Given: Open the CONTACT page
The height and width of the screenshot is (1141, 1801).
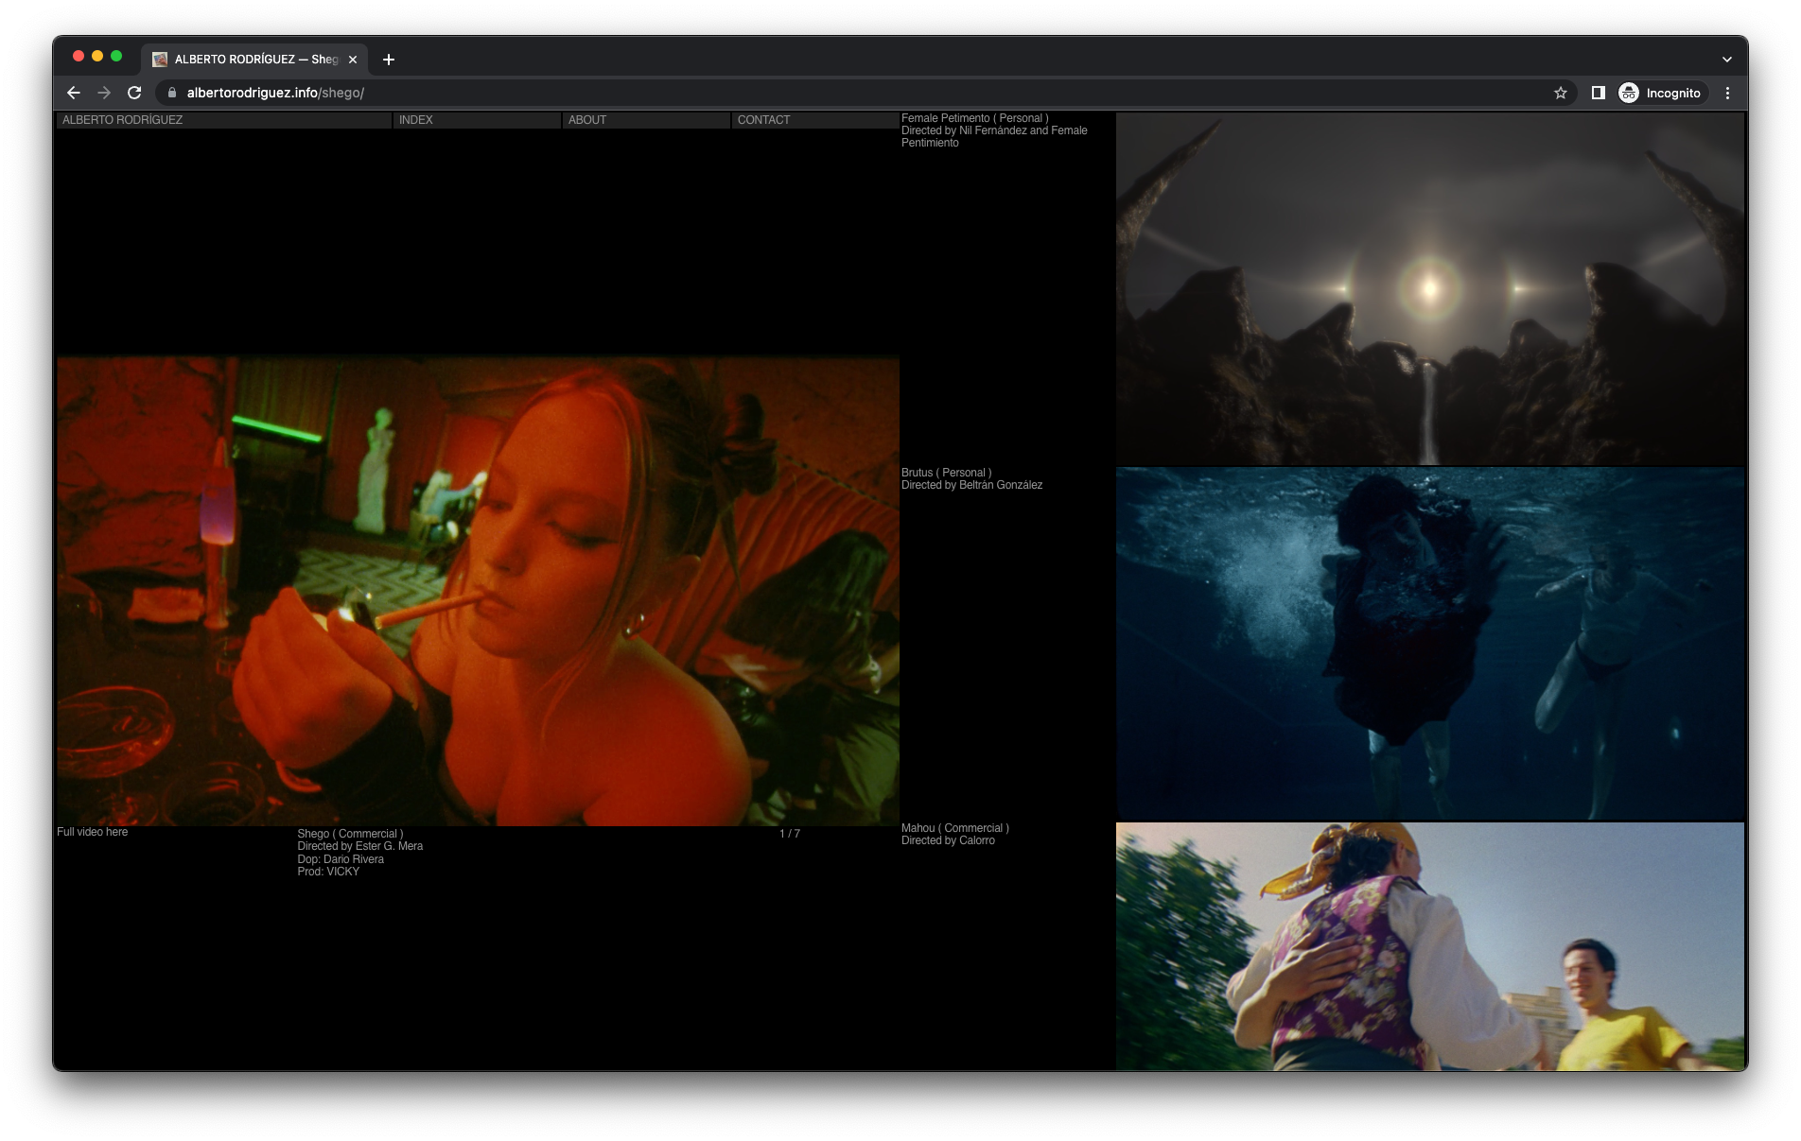Looking at the screenshot, I should click(x=763, y=120).
